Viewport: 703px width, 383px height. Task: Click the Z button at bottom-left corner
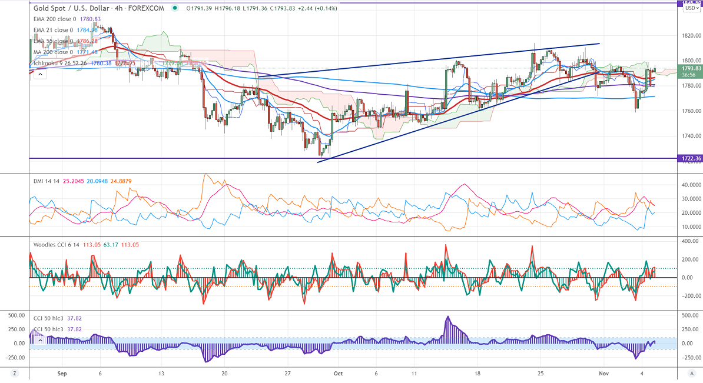pos(15,373)
